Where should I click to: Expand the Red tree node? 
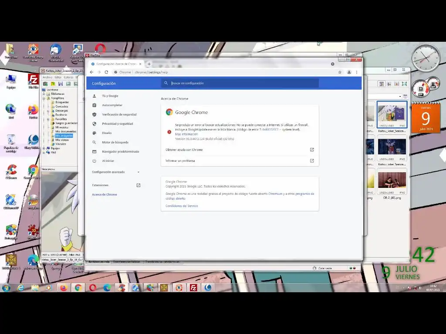44,153
